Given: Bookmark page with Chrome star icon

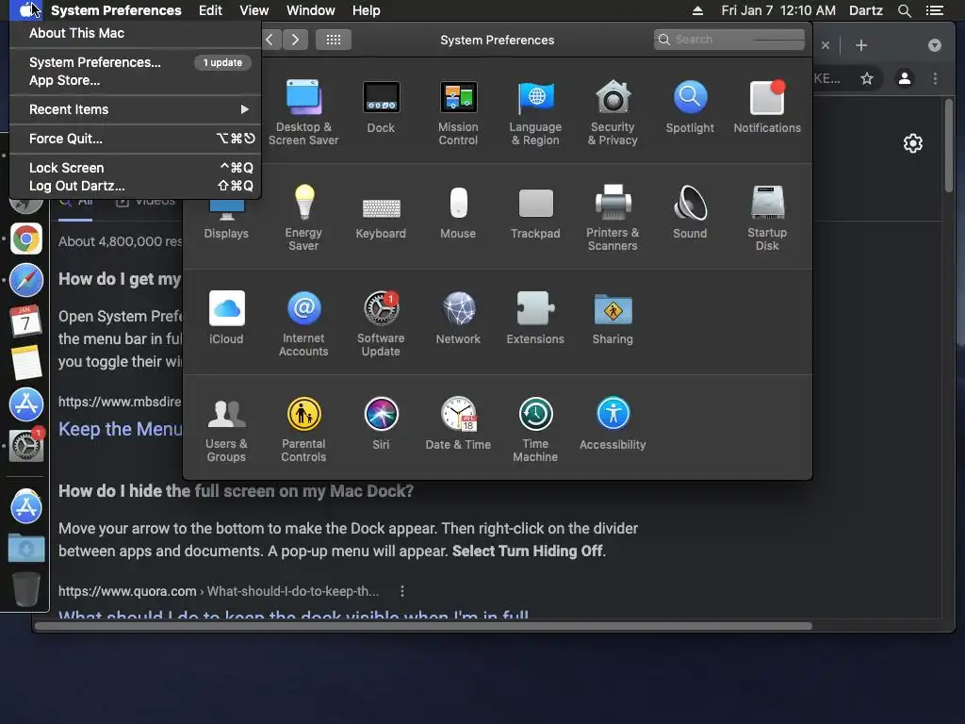Looking at the screenshot, I should (x=867, y=78).
